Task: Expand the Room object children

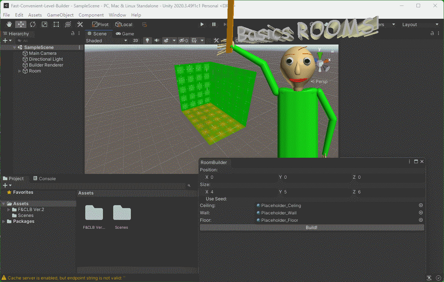Action: point(20,71)
